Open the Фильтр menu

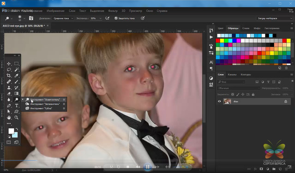(x=113, y=11)
